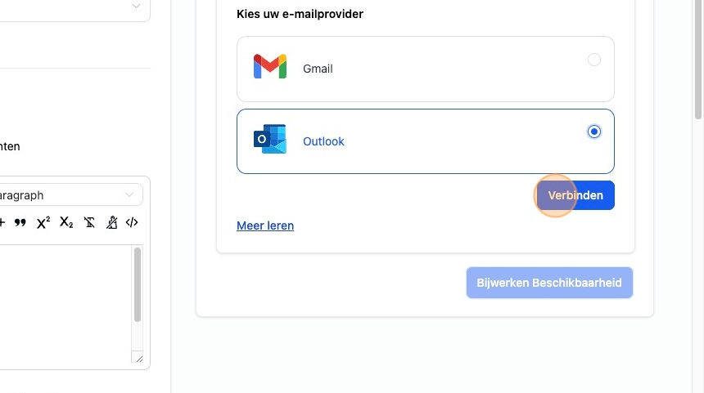Apply superscript formatting
This screenshot has width=704, height=393.
[43, 222]
